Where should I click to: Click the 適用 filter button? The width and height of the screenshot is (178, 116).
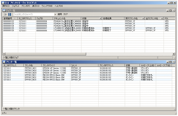click(x=60, y=14)
